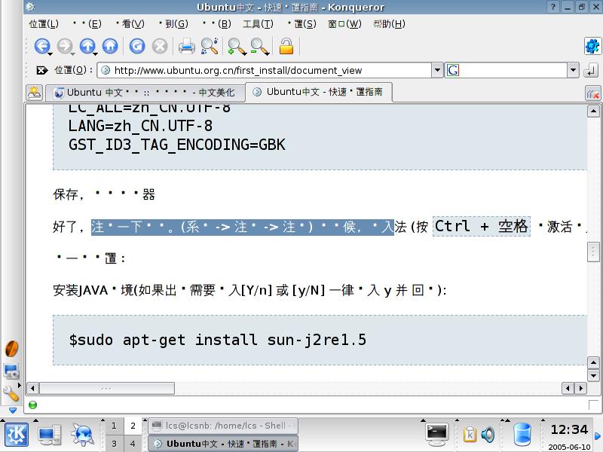Click the green status indicator in the status bar

(32, 405)
